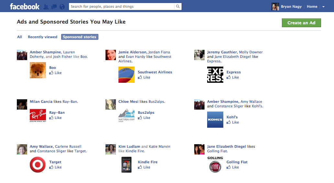The width and height of the screenshot is (334, 183).
Task: Click the Target bullseye logo
Action: [x=38, y=165]
